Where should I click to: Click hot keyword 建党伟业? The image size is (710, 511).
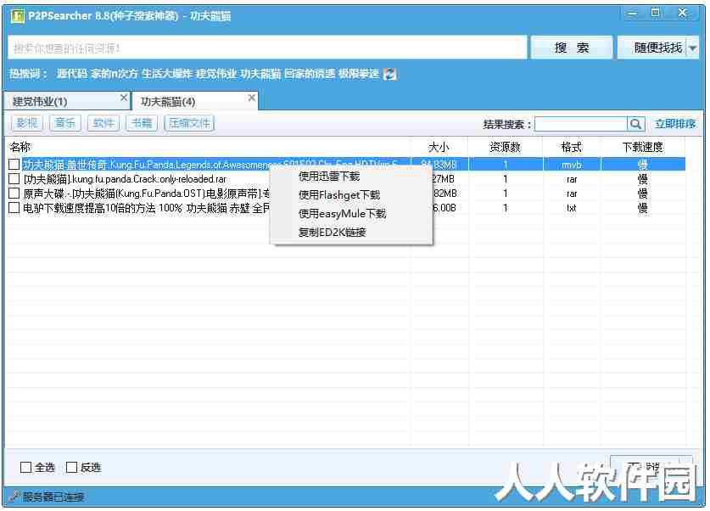(216, 73)
